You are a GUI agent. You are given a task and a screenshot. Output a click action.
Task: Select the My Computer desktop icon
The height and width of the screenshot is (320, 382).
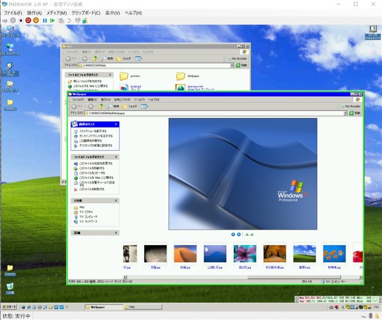click(x=10, y=31)
